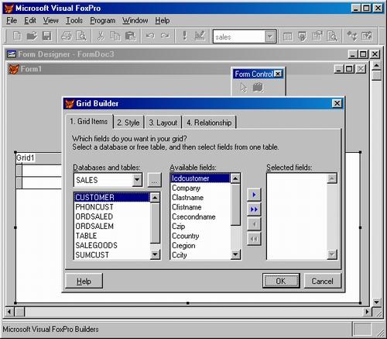Click the Open file toolbar icon
The image size is (387, 339).
pos(32,36)
